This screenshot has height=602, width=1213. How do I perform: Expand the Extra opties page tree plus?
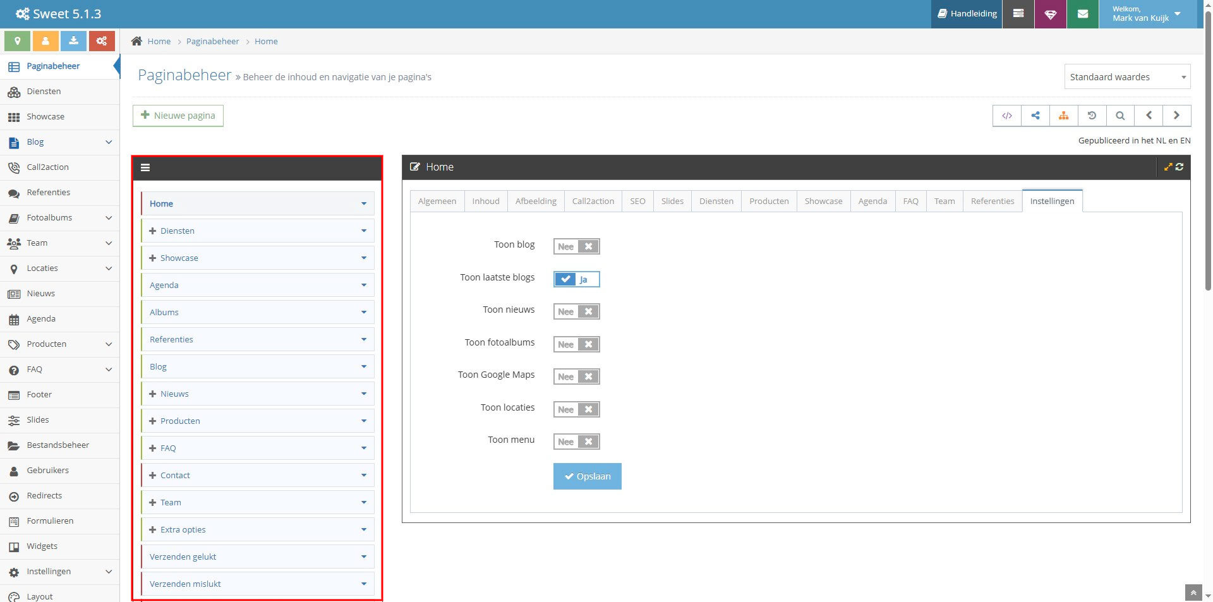click(152, 529)
